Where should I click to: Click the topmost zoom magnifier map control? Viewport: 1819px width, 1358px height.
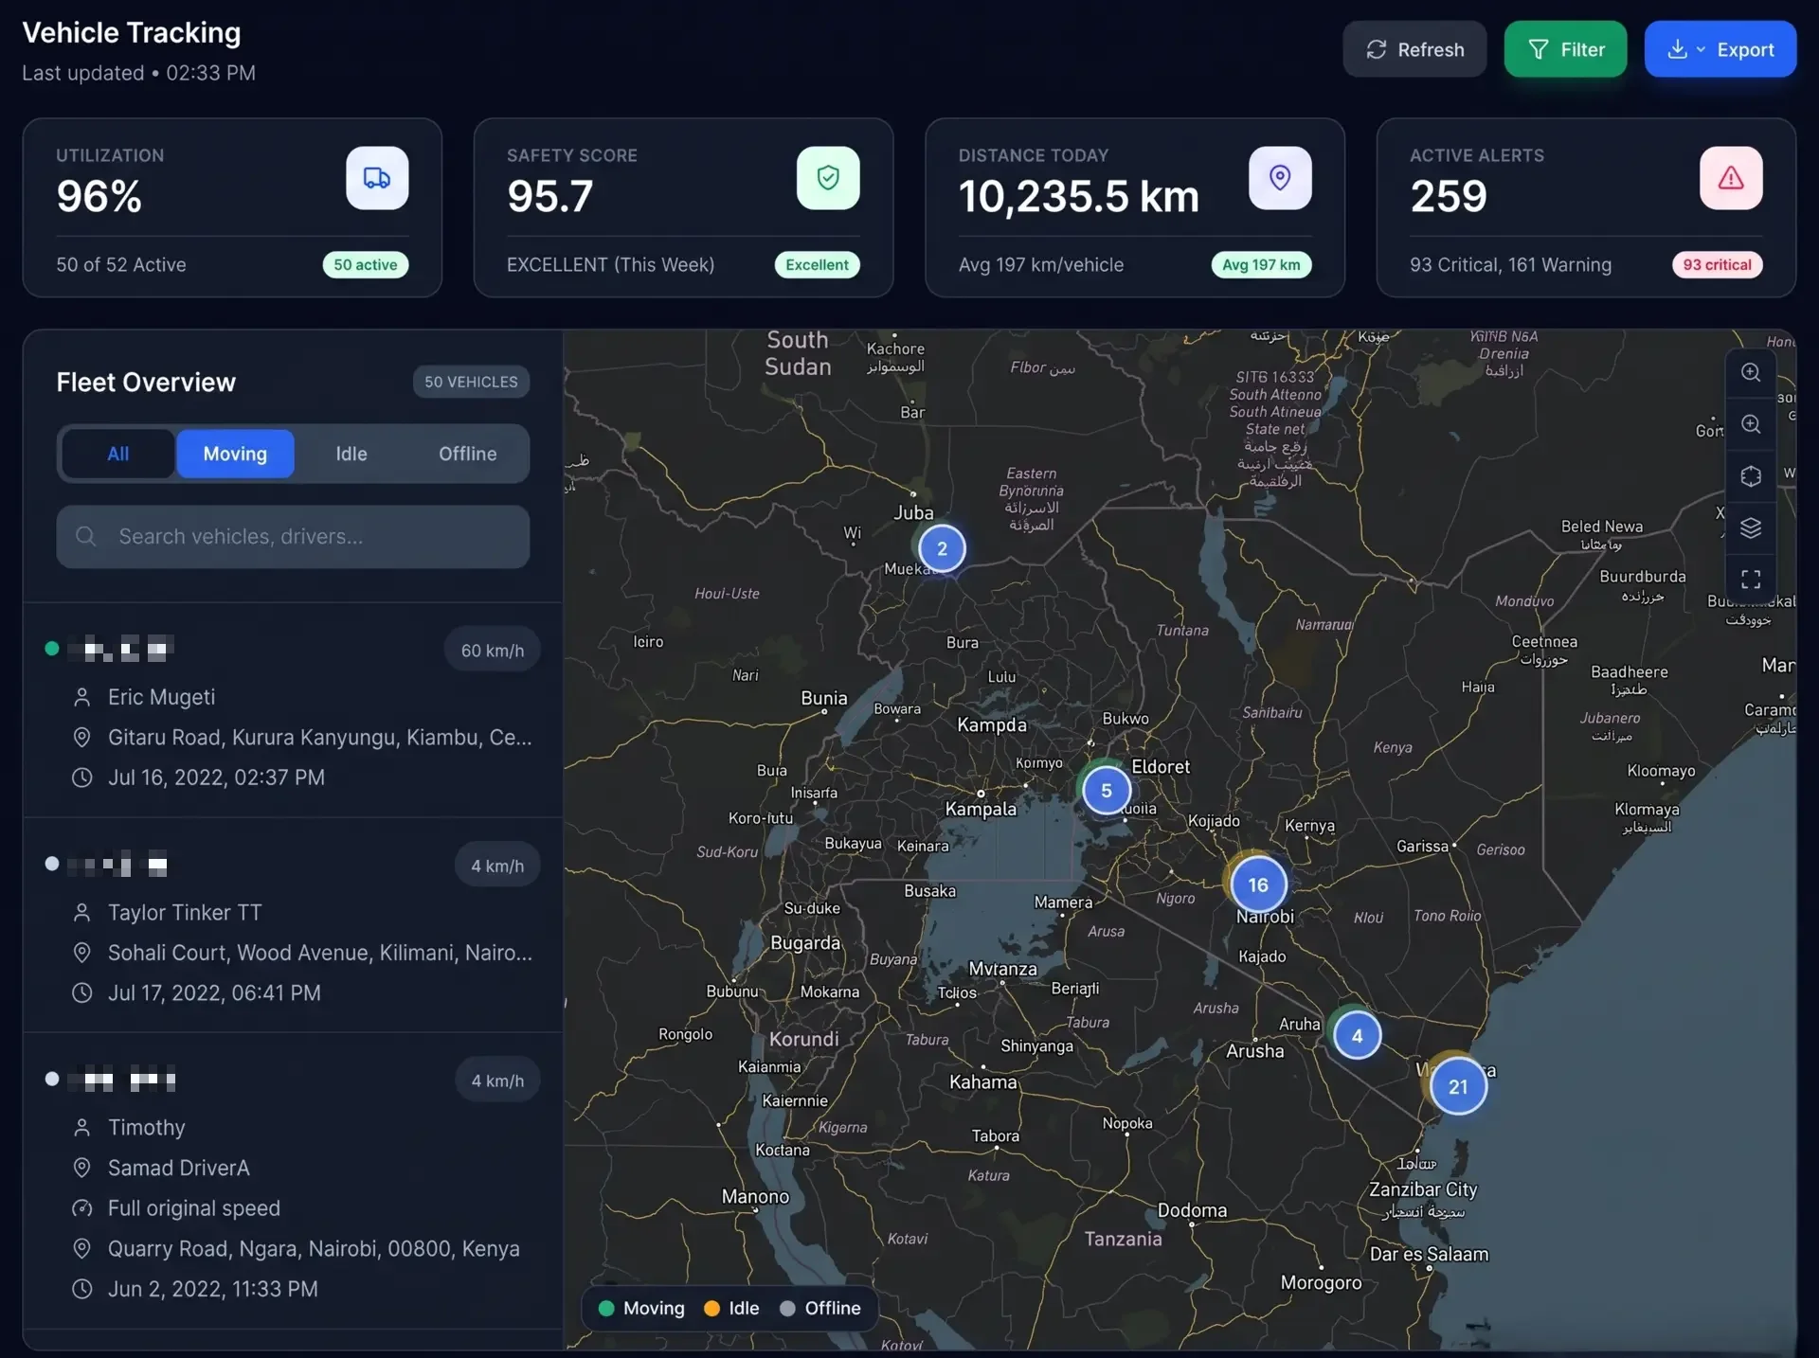click(1751, 372)
